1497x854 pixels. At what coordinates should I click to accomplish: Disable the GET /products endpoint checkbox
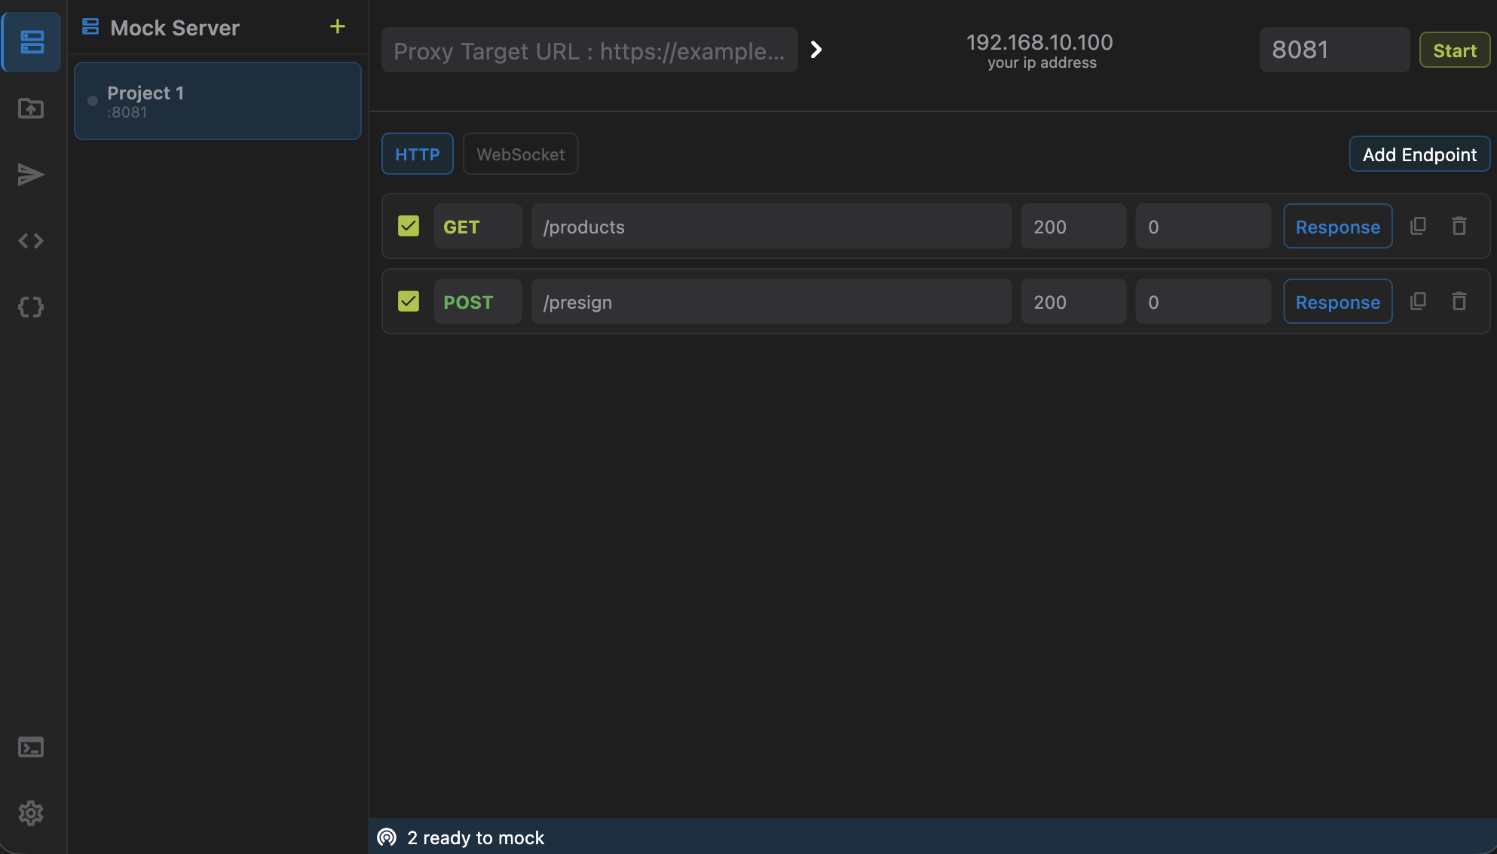[409, 226]
